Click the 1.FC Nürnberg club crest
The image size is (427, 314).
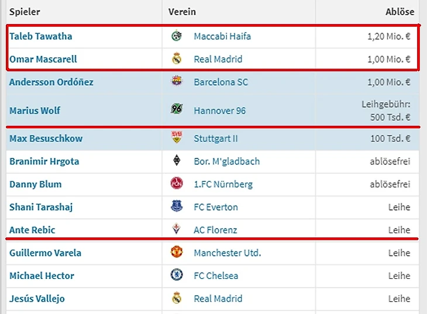click(x=177, y=184)
